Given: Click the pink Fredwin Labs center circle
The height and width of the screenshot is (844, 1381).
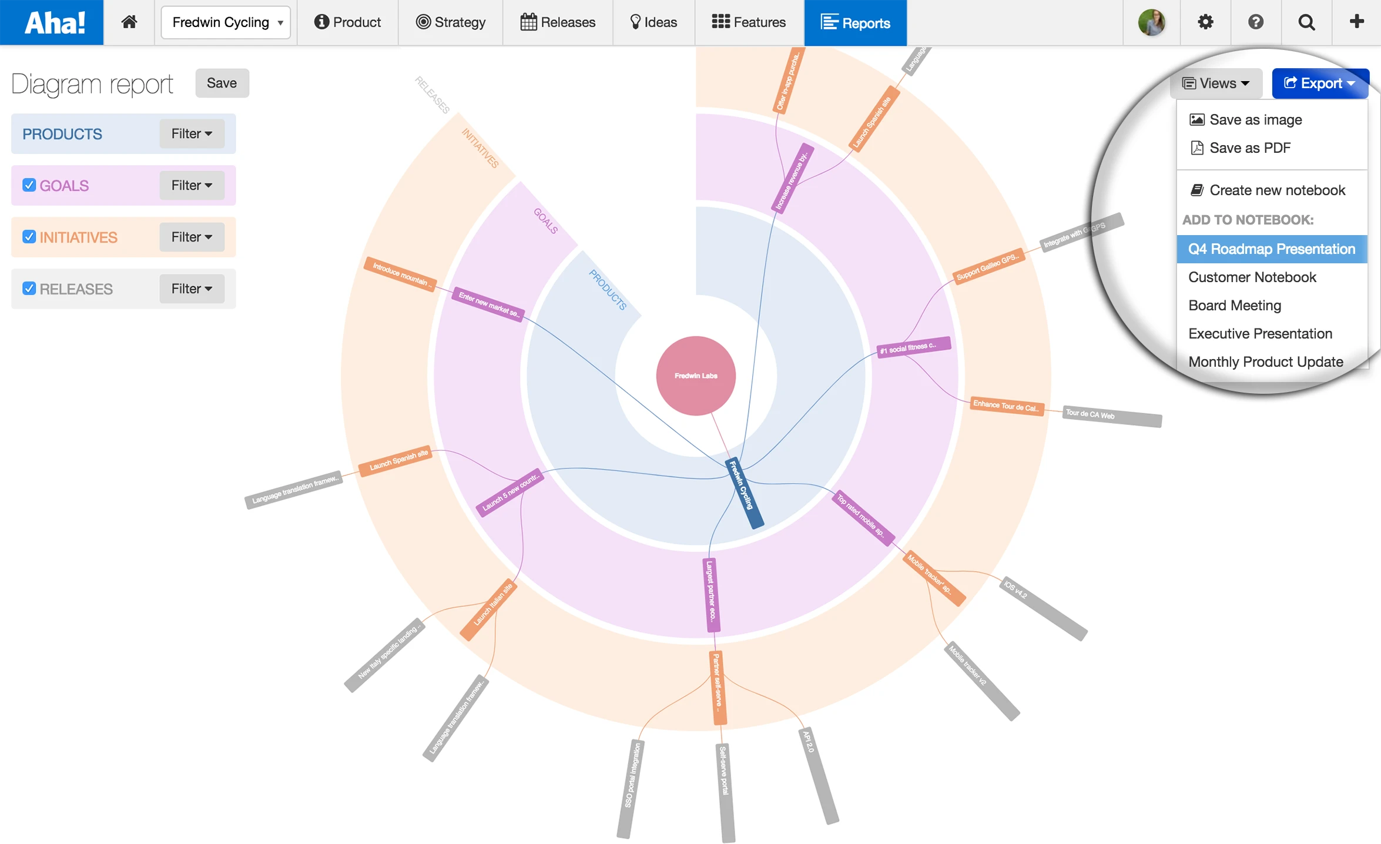Looking at the screenshot, I should pos(696,376).
